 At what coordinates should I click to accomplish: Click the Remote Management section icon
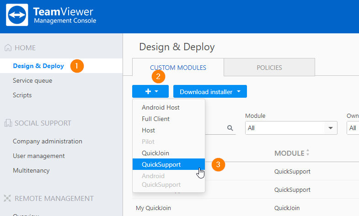click(x=8, y=199)
